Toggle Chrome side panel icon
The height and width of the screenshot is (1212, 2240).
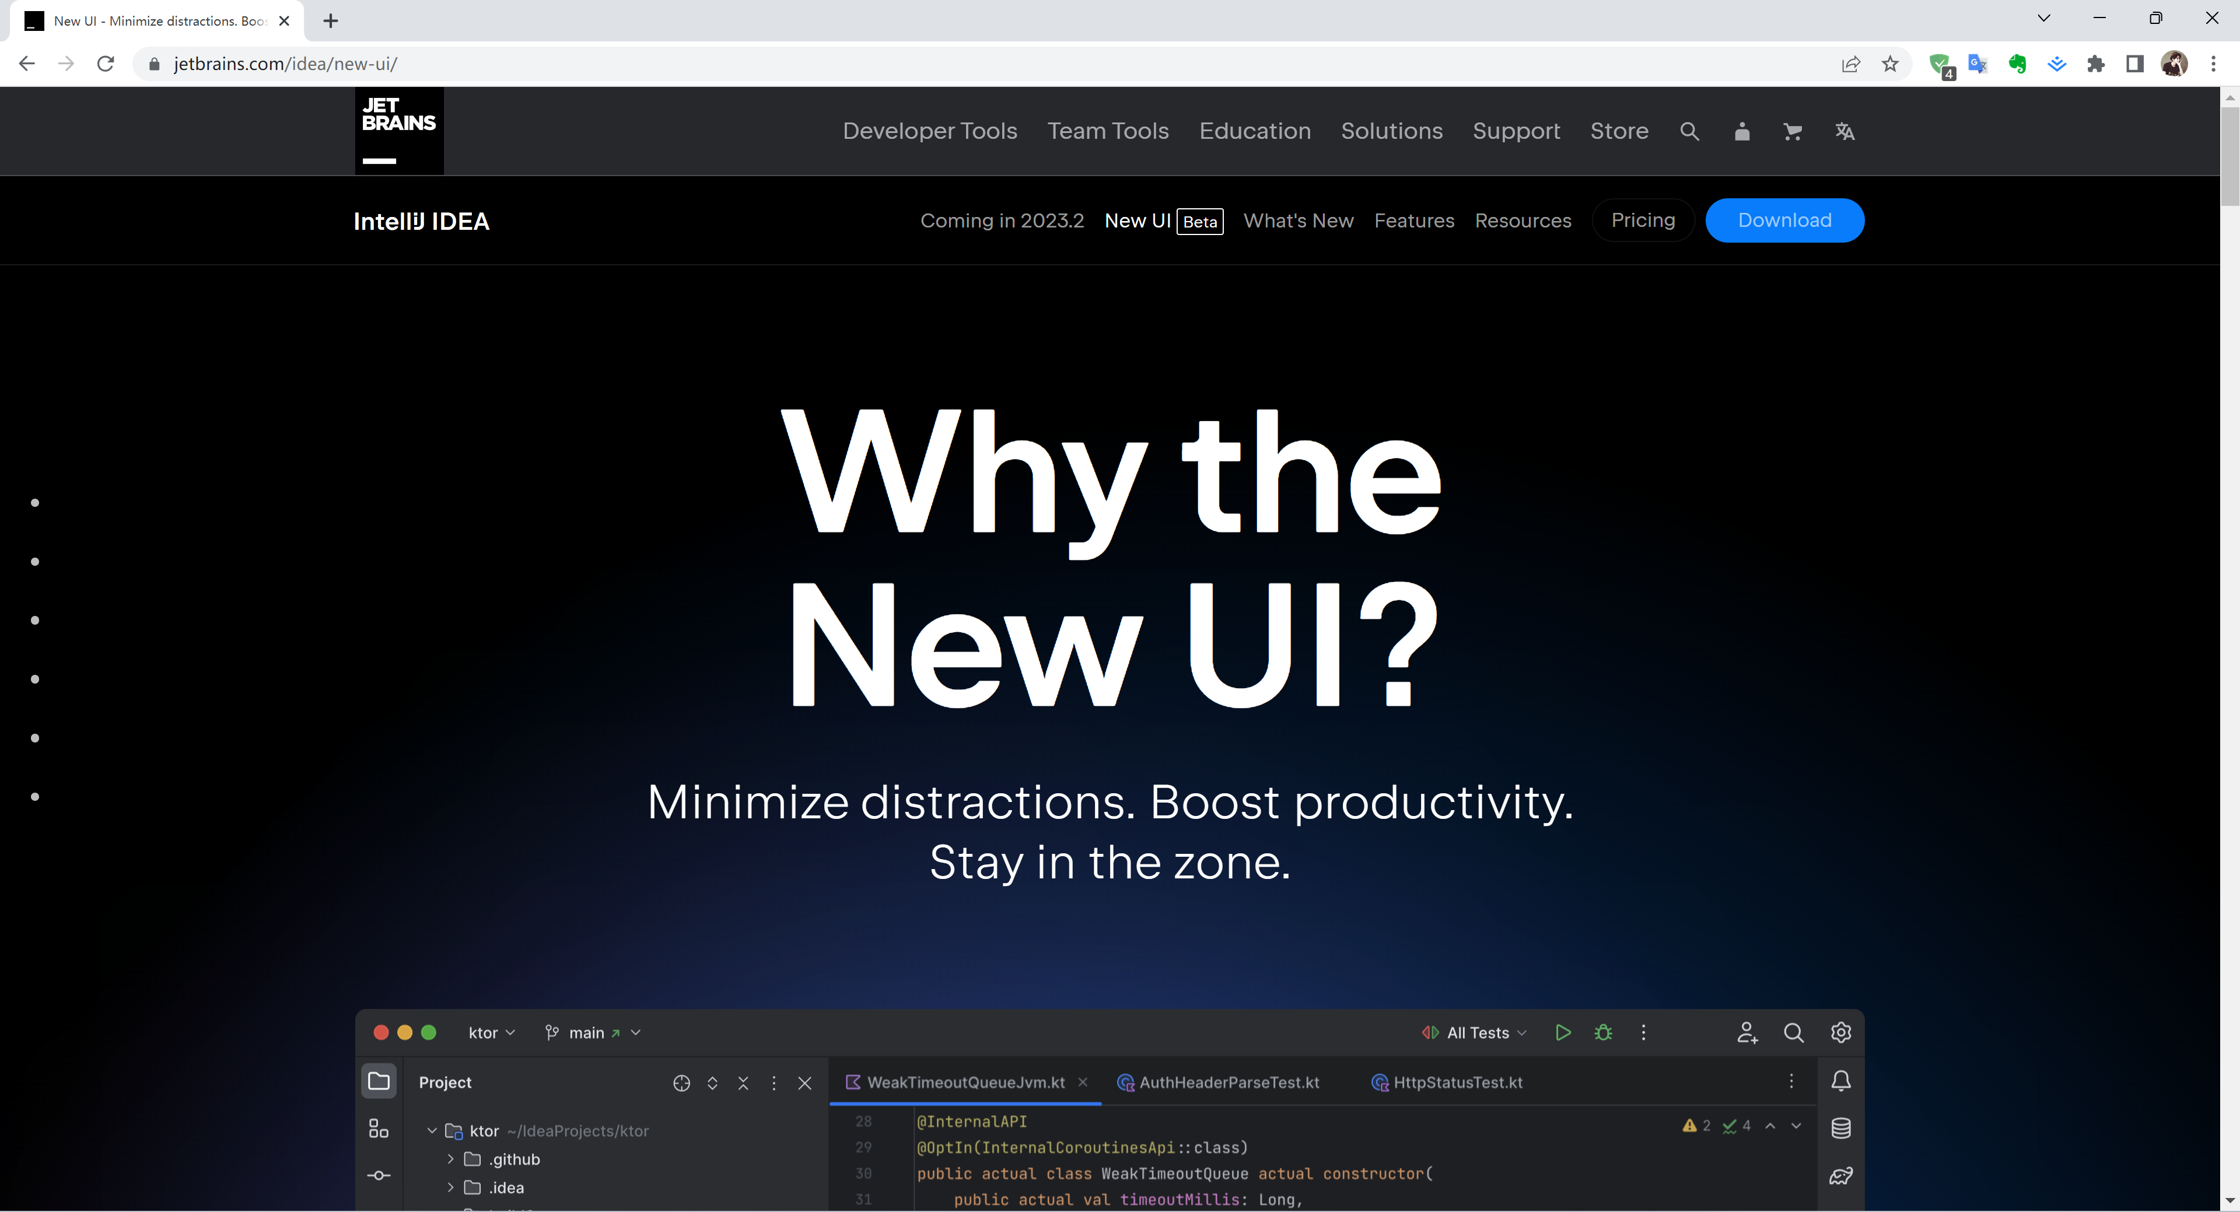[x=2135, y=64]
